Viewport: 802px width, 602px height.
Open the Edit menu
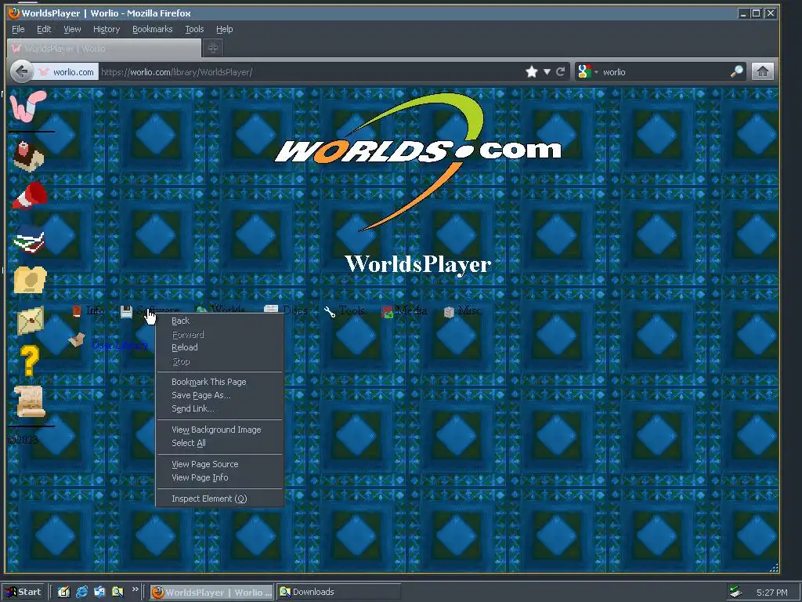pos(44,29)
